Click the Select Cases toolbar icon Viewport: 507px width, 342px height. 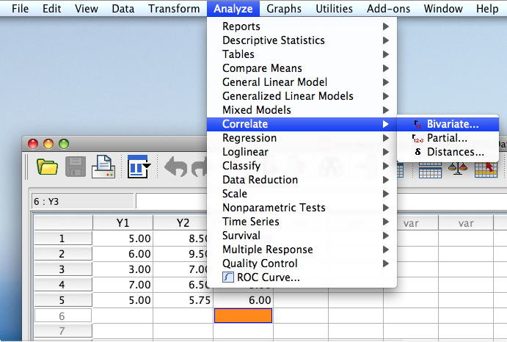point(486,170)
